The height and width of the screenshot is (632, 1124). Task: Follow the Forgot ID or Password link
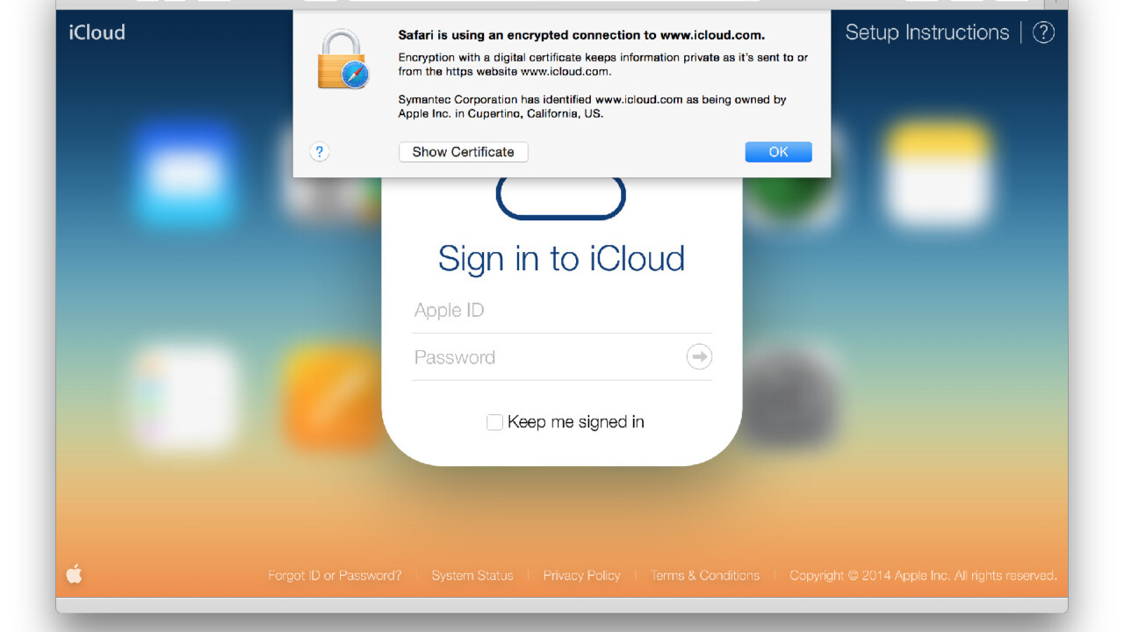click(x=335, y=576)
